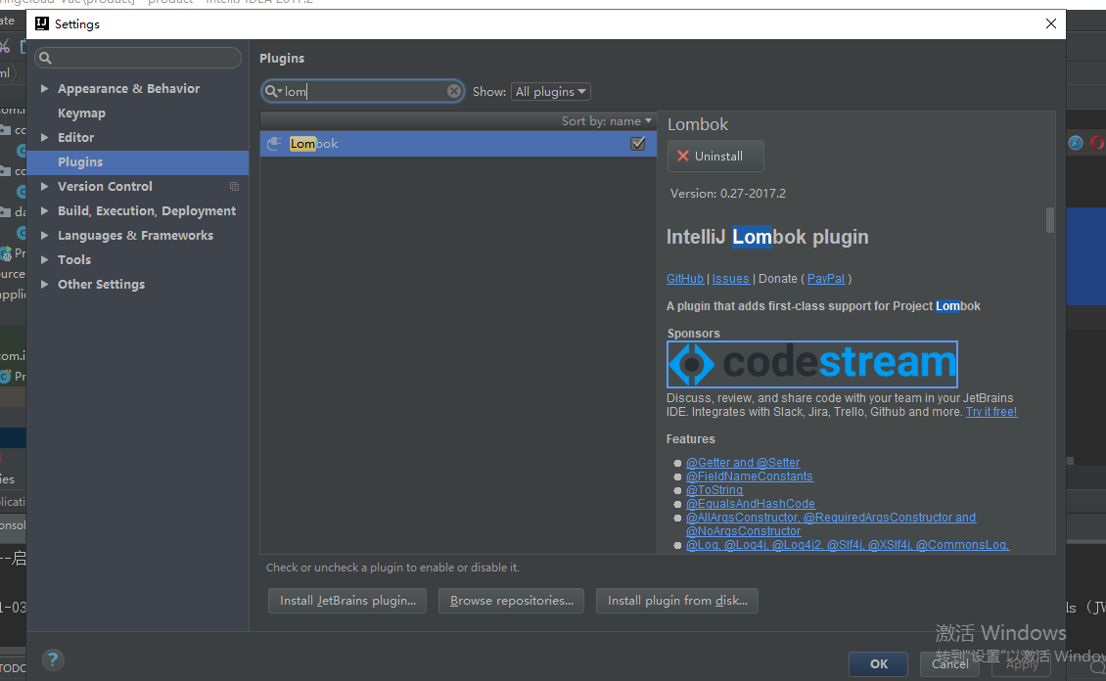
Task: Open the @Getter and @Setter link
Action: pos(743,463)
